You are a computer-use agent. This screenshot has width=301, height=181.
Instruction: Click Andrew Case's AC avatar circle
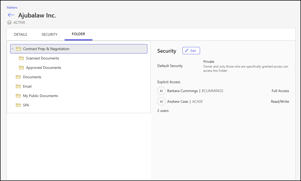(x=161, y=101)
